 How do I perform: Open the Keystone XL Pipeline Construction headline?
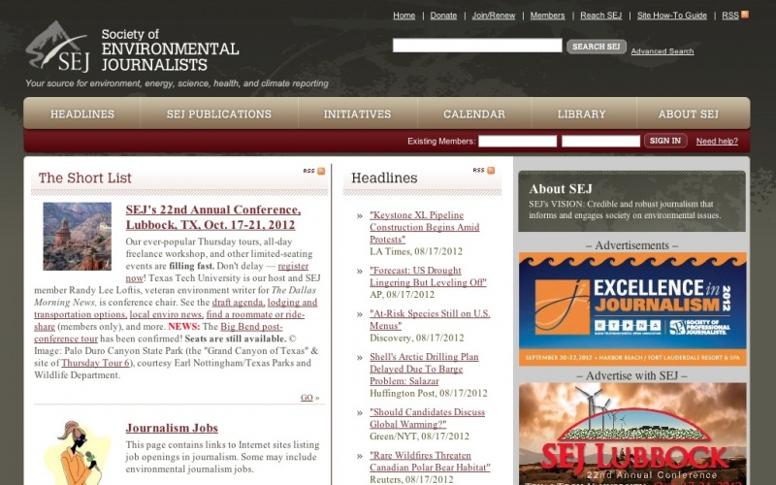pyautogui.click(x=425, y=227)
